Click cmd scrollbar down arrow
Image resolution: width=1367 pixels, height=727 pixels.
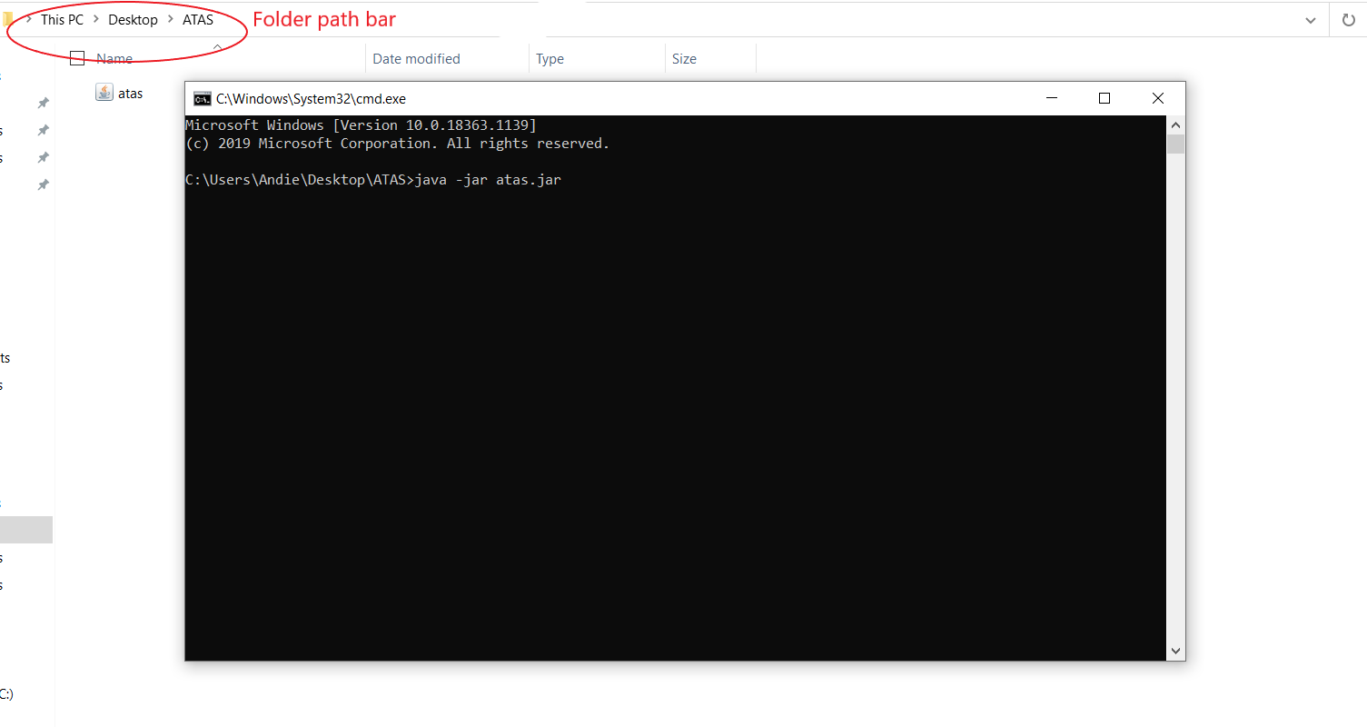tap(1176, 651)
